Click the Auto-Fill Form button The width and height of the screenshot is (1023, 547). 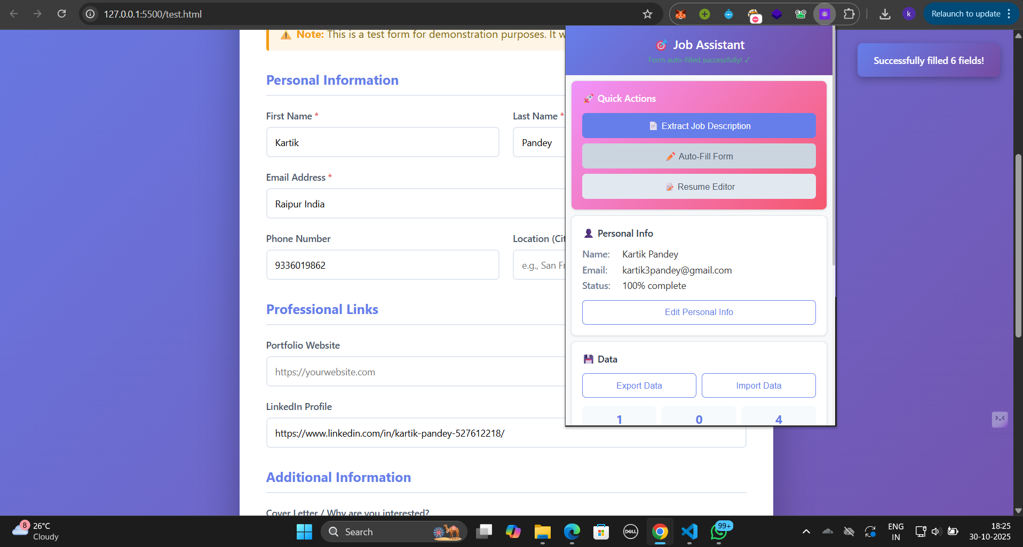tap(699, 156)
